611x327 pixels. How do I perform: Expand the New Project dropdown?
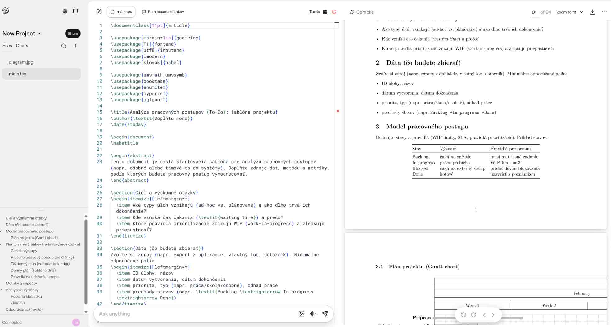39,34
